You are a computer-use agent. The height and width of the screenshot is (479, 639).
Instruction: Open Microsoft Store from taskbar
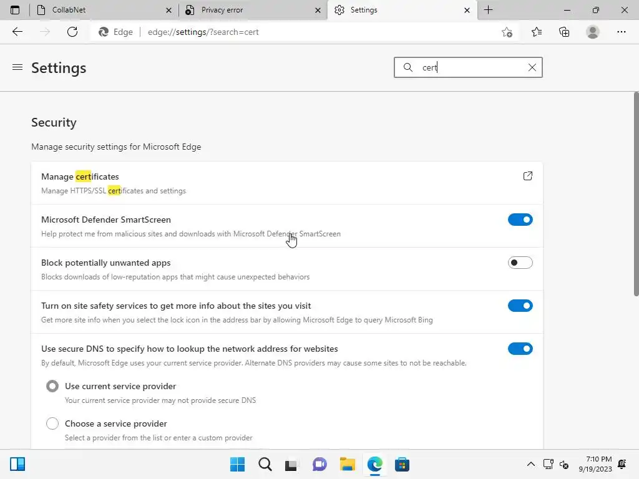pyautogui.click(x=402, y=464)
